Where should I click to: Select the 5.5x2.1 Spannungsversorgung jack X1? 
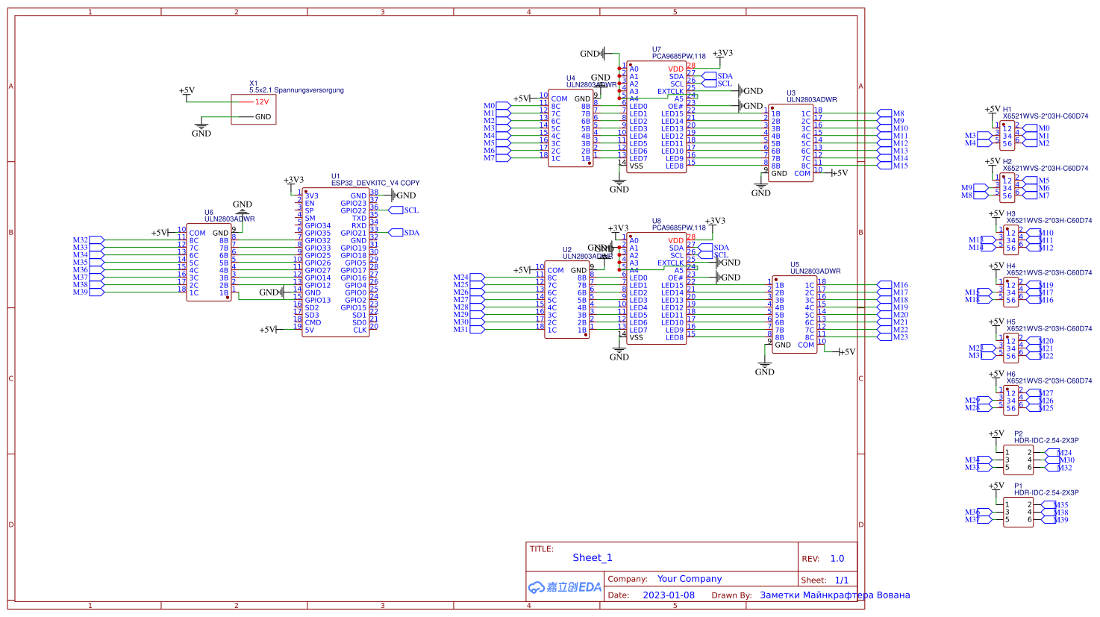click(x=254, y=108)
